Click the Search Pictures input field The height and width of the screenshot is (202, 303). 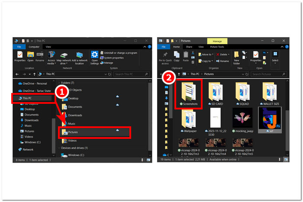pos(268,74)
